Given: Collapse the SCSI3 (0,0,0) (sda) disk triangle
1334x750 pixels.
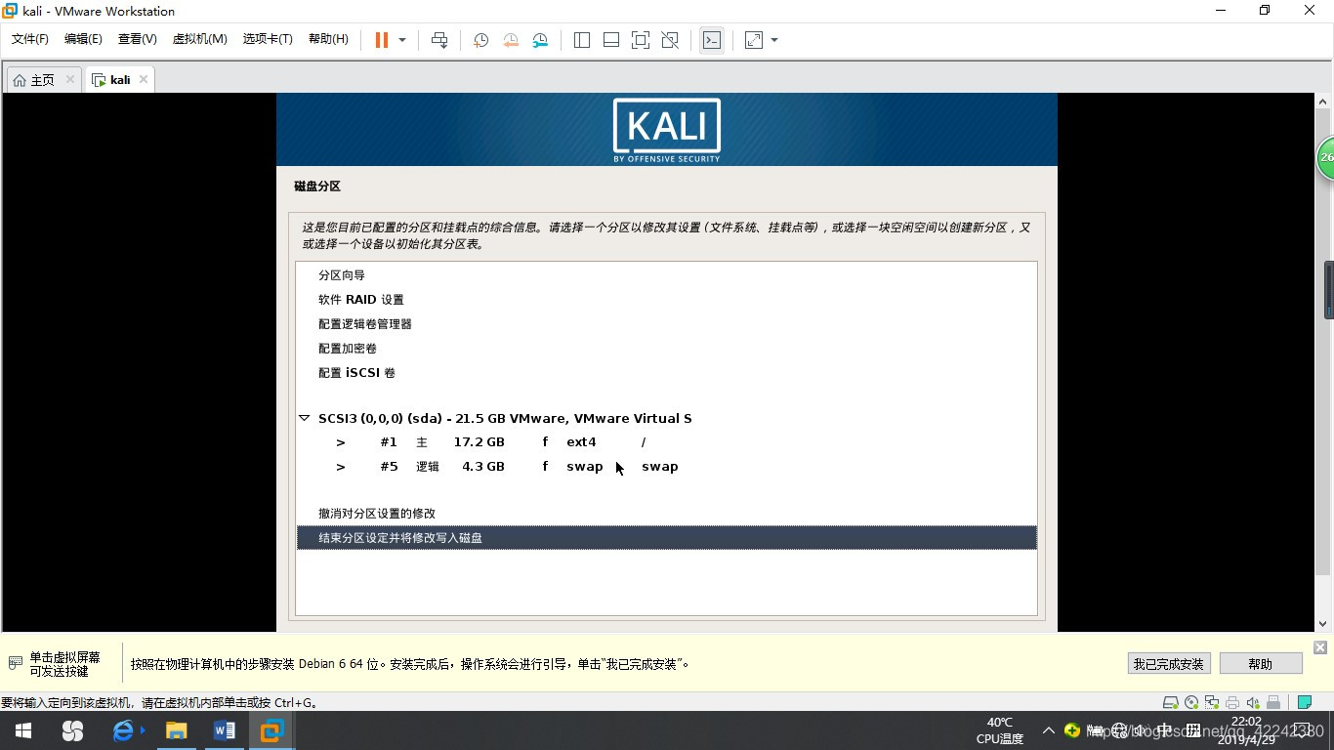Looking at the screenshot, I should [x=305, y=418].
